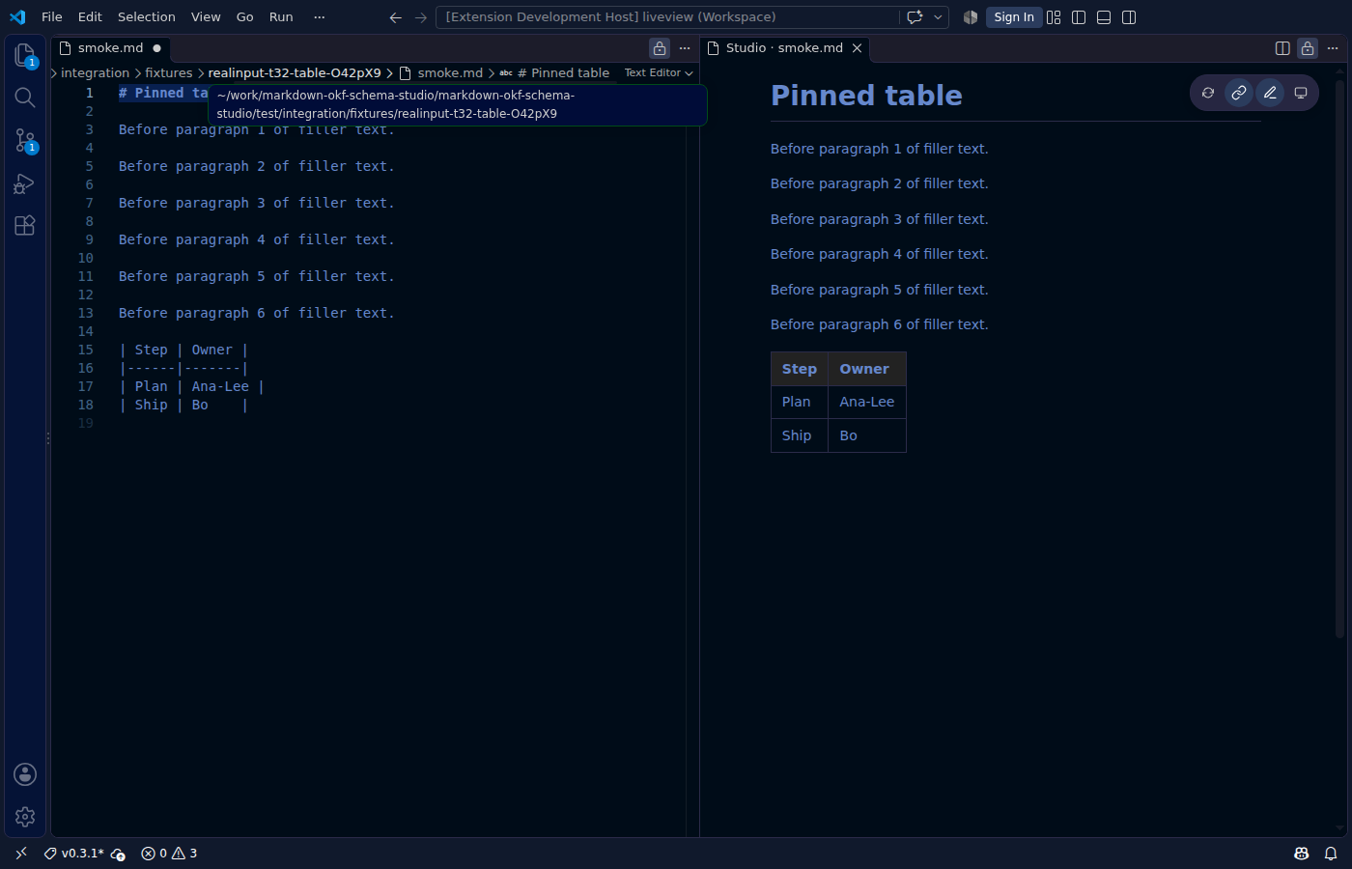
Task: Open the Selection menu
Action: pyautogui.click(x=147, y=17)
